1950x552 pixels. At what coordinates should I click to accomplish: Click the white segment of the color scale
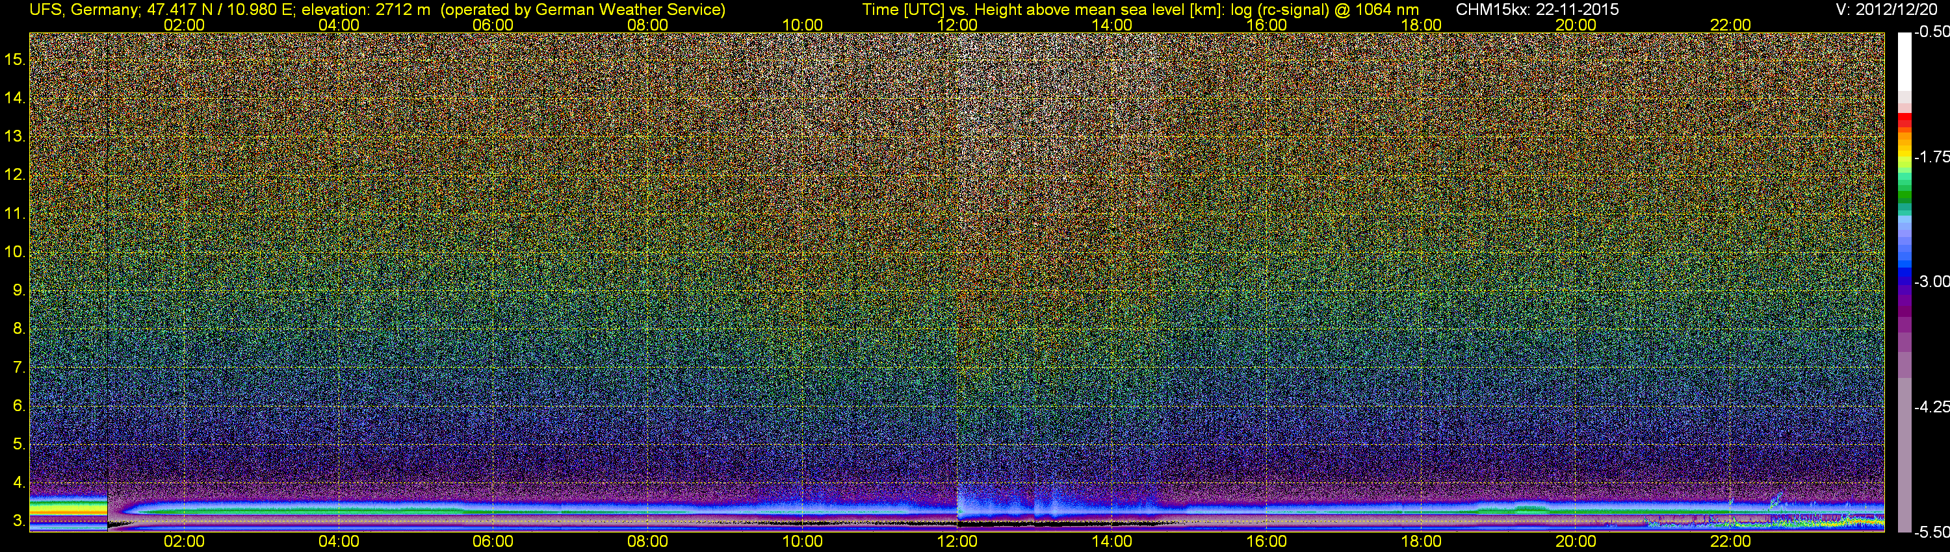point(1904,62)
